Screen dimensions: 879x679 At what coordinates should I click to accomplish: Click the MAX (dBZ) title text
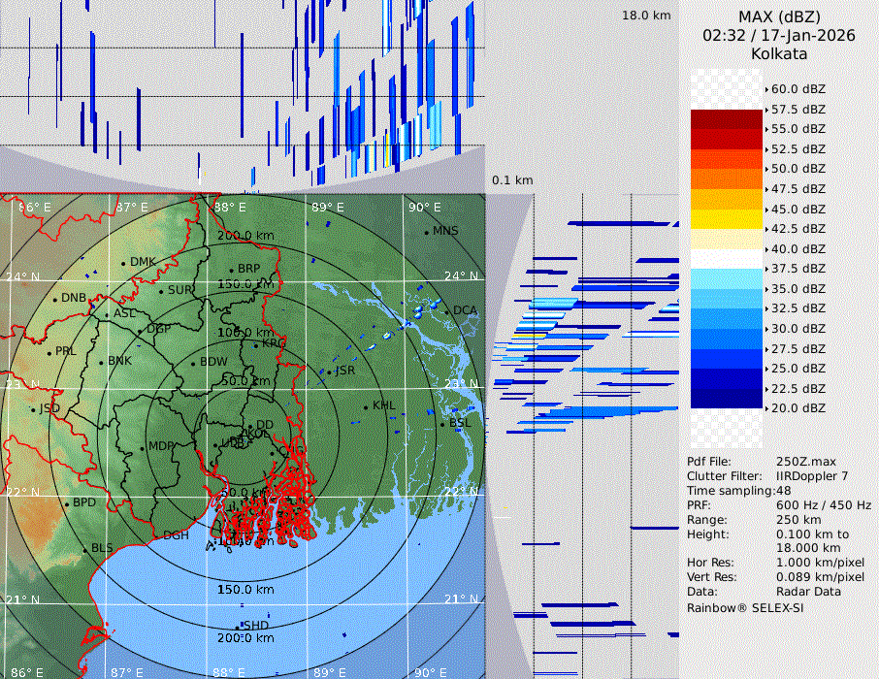778,16
